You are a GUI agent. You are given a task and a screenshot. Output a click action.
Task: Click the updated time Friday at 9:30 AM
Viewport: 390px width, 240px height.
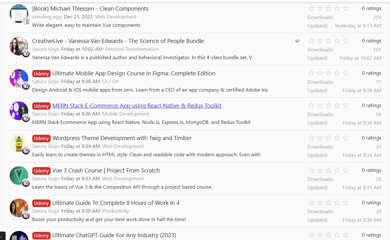362,220
